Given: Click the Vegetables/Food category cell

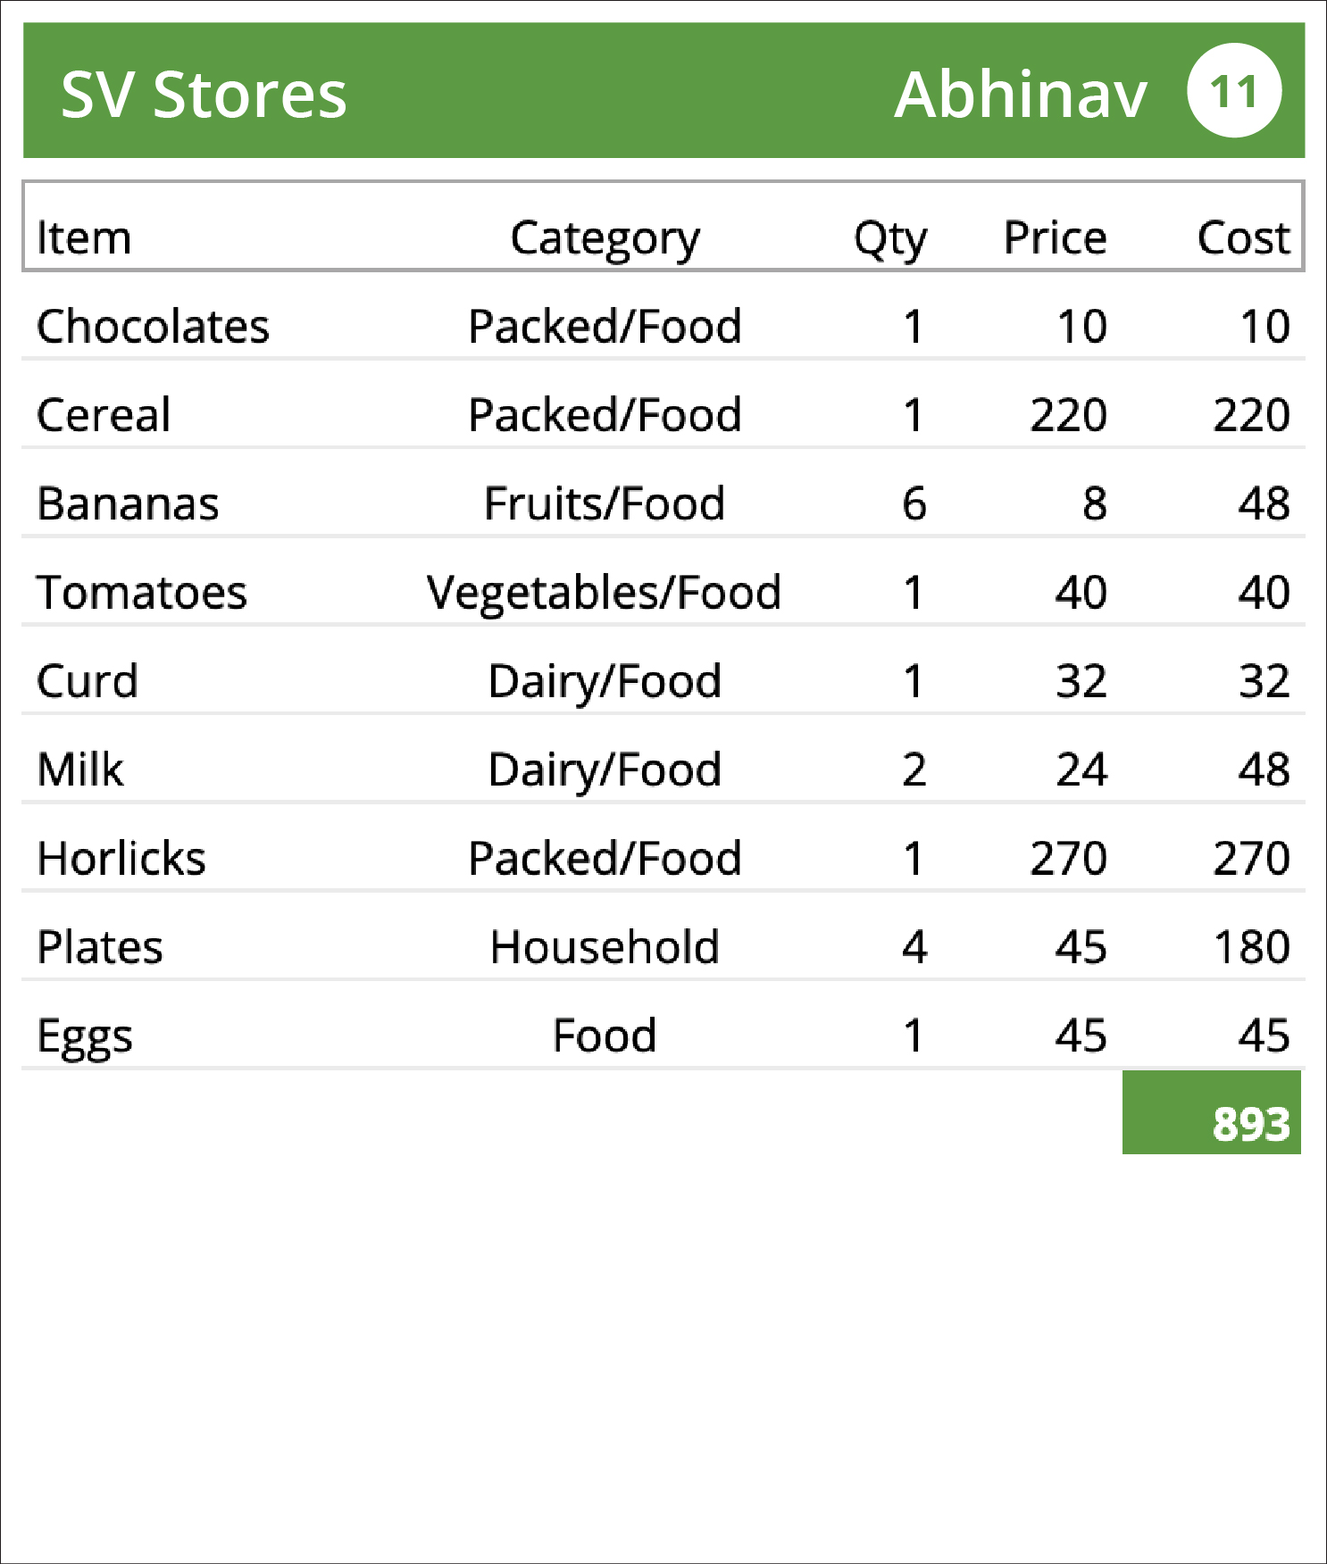Looking at the screenshot, I should [x=605, y=594].
